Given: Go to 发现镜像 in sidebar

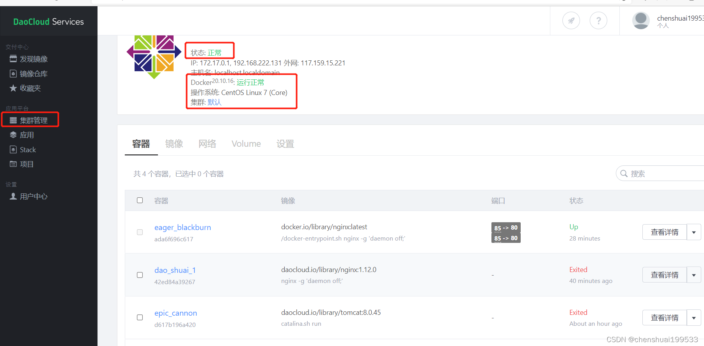Looking at the screenshot, I should click(34, 59).
